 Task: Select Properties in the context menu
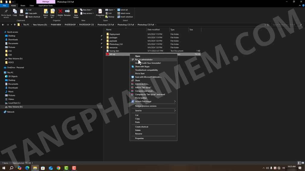pos(139,138)
